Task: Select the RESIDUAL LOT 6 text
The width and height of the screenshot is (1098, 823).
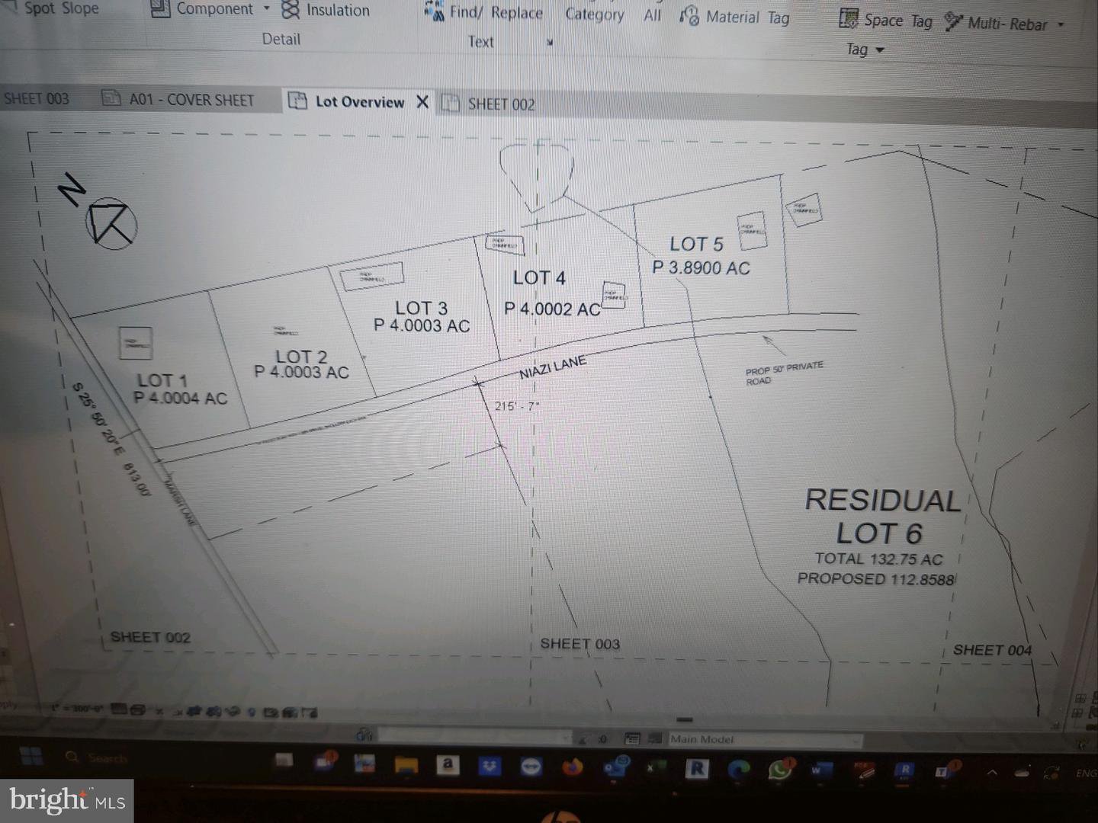Action: [x=882, y=517]
